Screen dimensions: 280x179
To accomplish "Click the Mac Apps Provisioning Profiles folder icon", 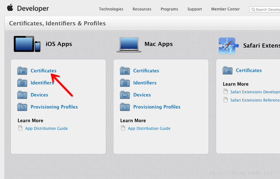I will point(125,107).
